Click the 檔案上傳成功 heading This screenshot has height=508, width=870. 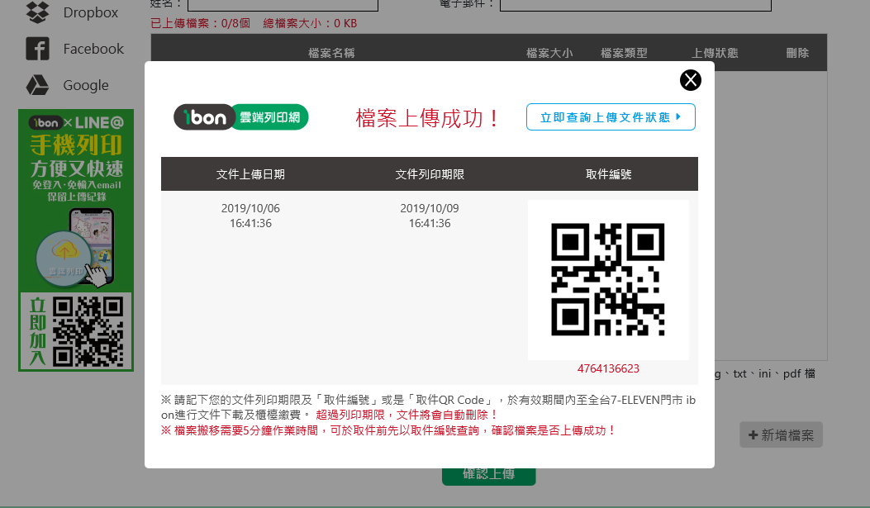pyautogui.click(x=428, y=118)
